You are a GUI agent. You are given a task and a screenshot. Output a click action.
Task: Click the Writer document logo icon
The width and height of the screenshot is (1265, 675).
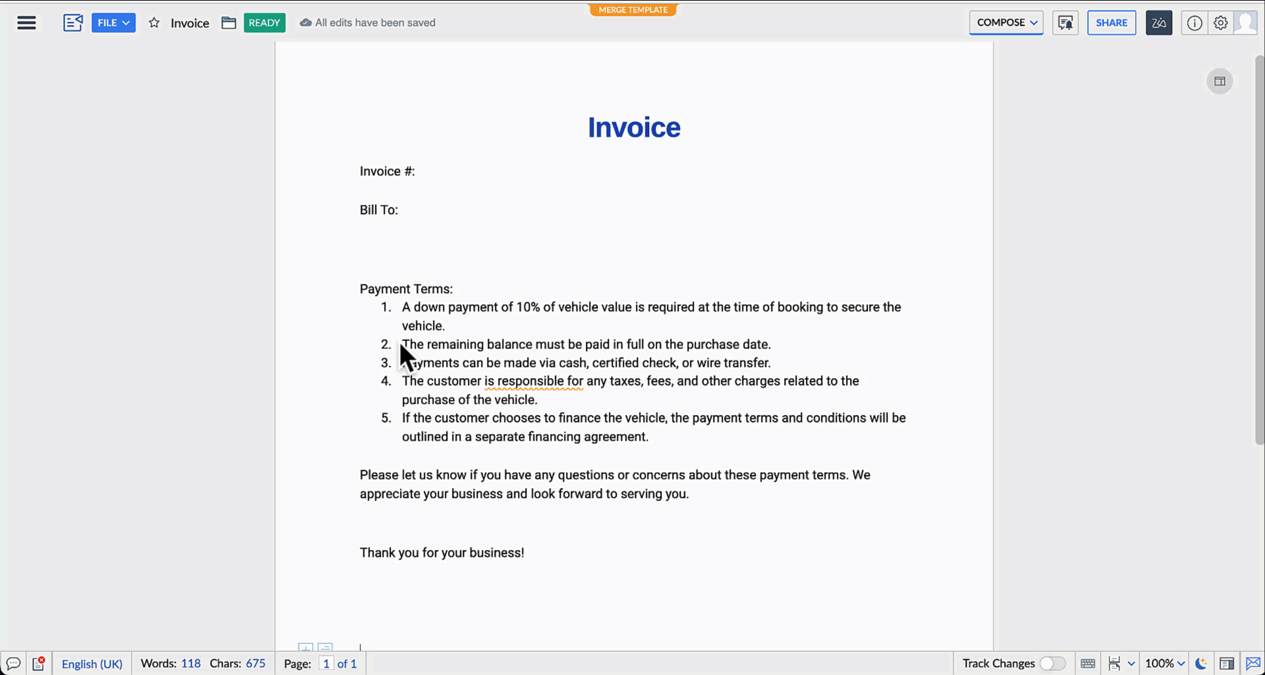72,23
